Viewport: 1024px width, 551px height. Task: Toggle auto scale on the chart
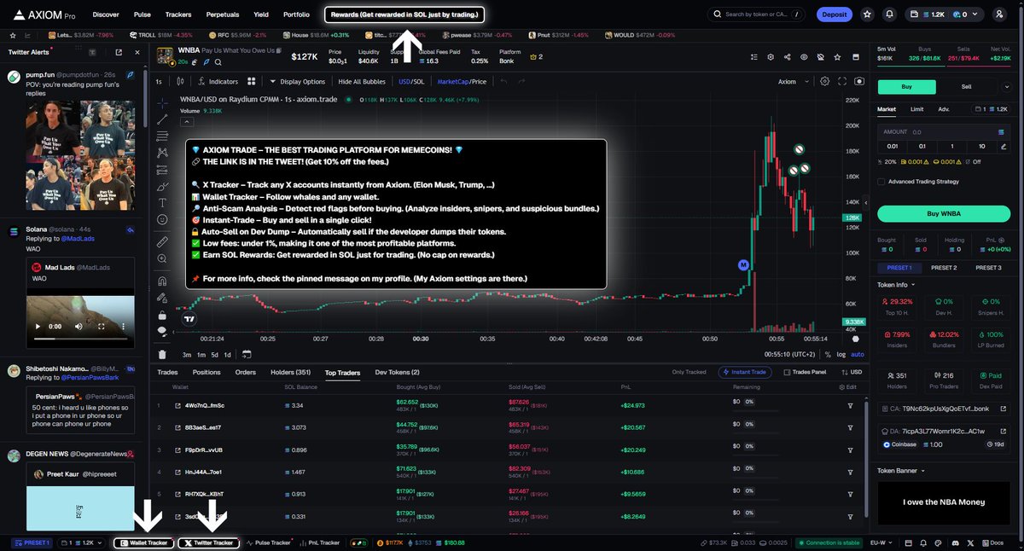click(857, 354)
